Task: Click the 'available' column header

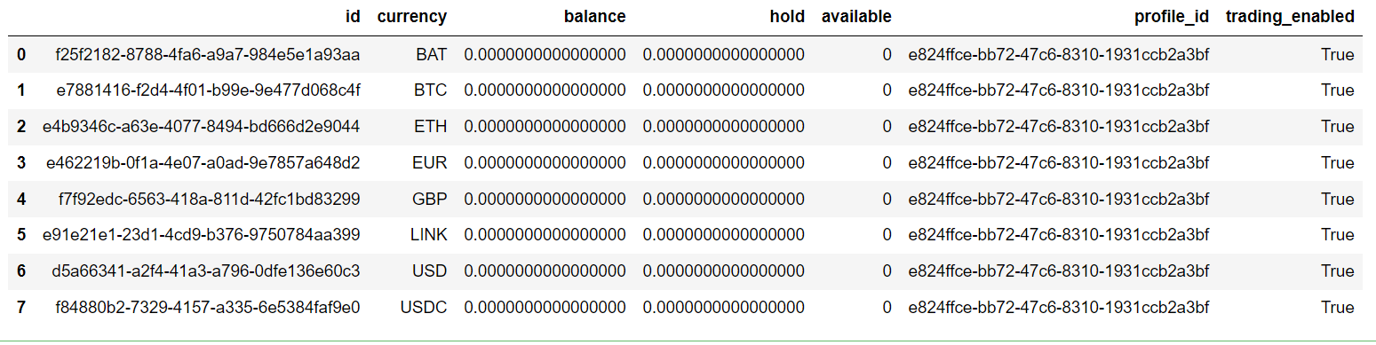Action: coord(856,16)
